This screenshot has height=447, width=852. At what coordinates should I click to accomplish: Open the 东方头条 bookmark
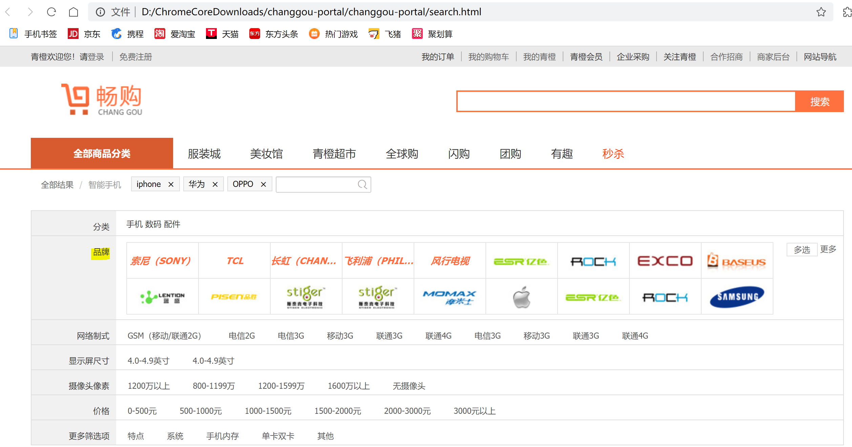click(274, 34)
